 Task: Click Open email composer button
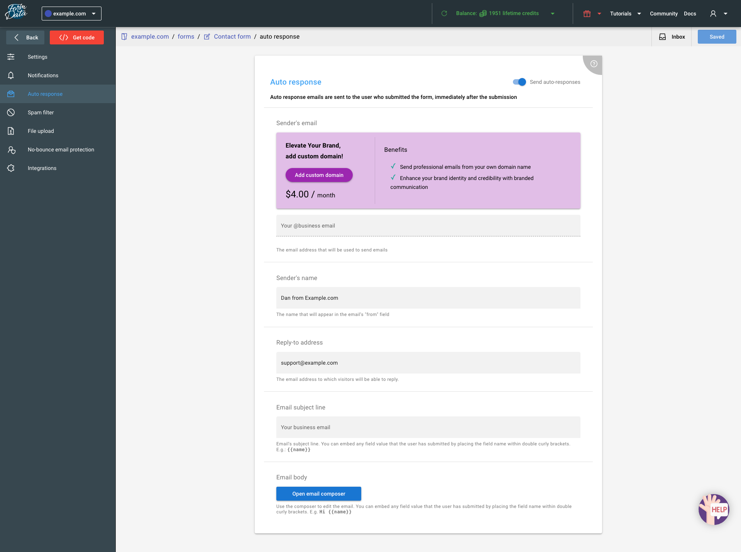tap(318, 494)
